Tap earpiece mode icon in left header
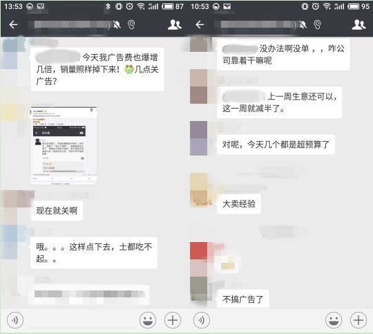The width and height of the screenshot is (373, 334). (131, 24)
